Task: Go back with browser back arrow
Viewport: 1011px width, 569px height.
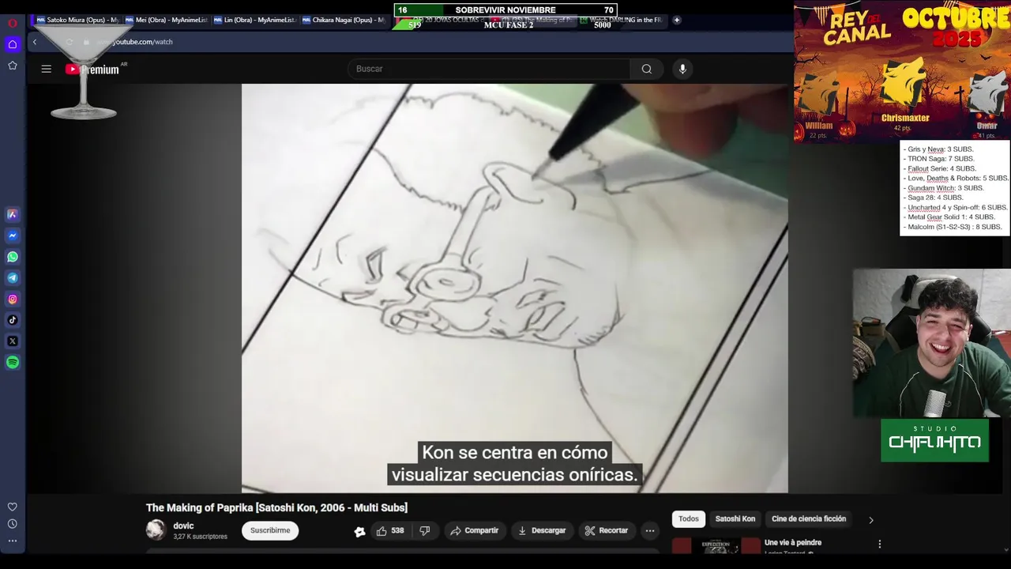Action: (x=35, y=42)
